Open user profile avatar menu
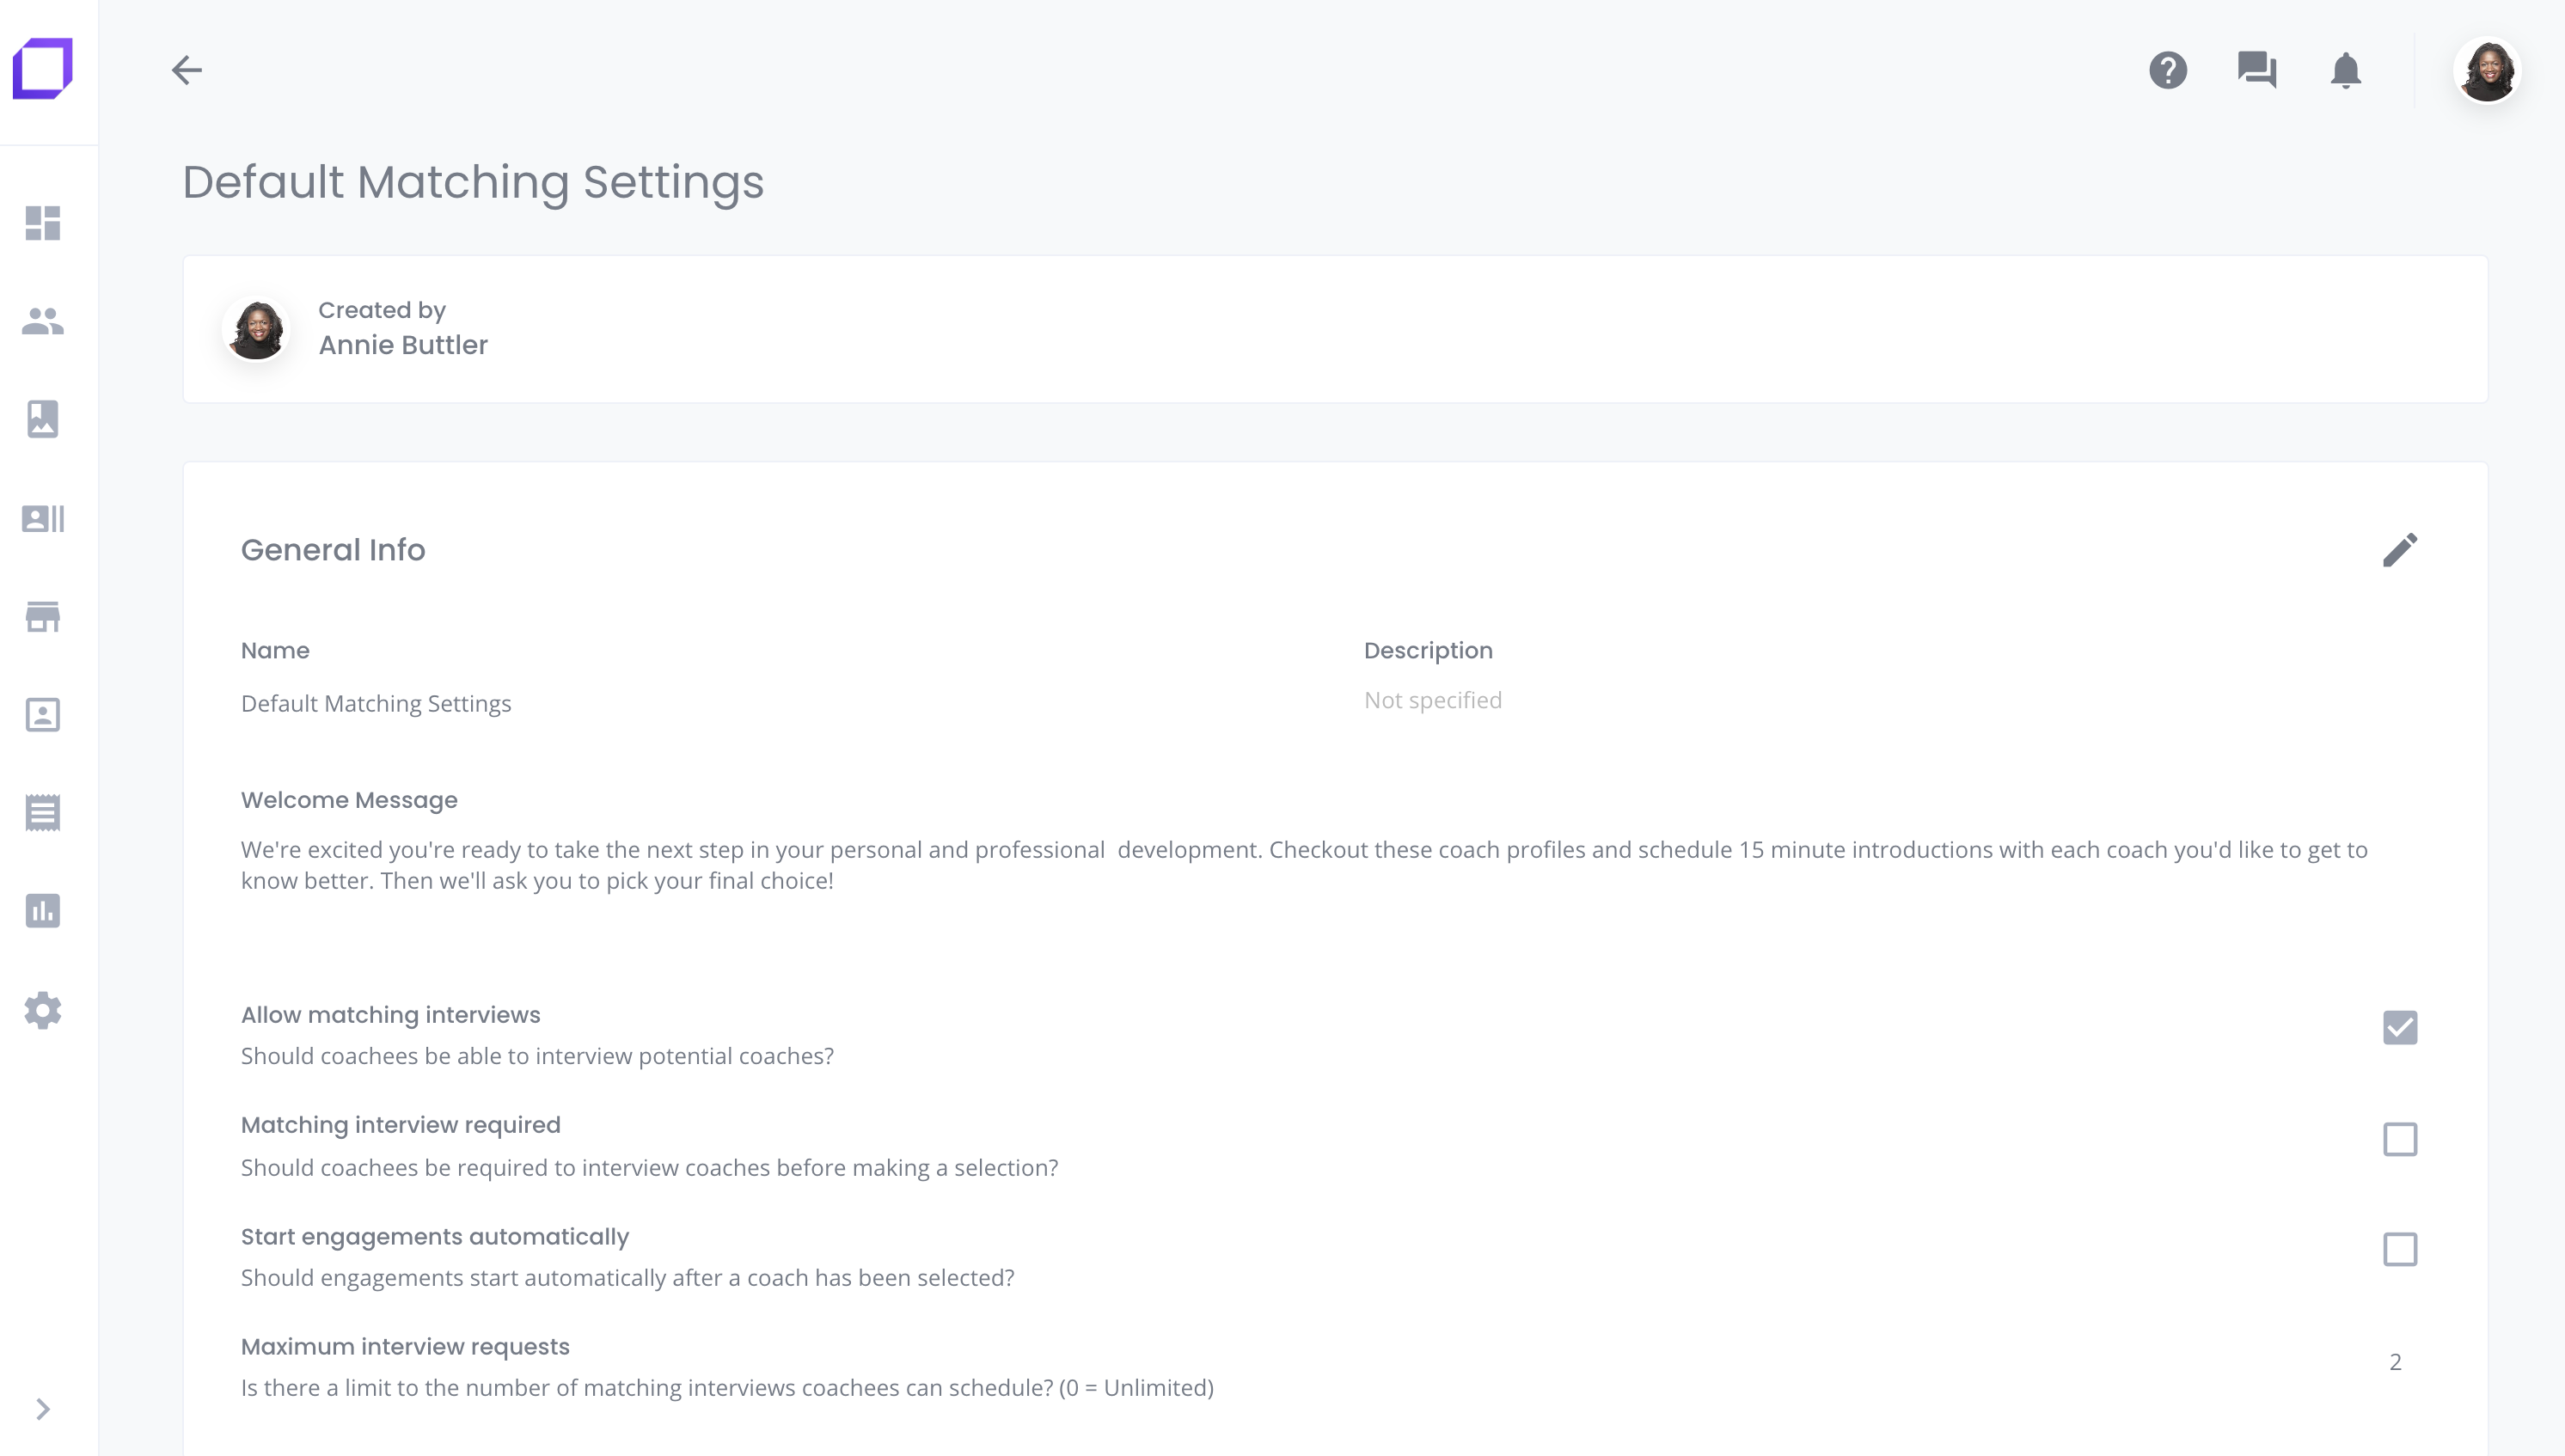This screenshot has width=2565, height=1456. click(x=2487, y=70)
